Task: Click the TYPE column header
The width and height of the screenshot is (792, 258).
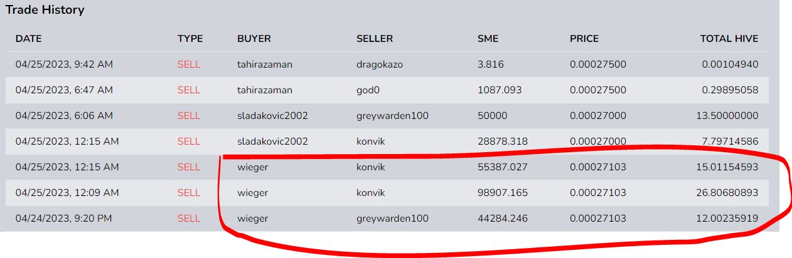Action: (190, 39)
